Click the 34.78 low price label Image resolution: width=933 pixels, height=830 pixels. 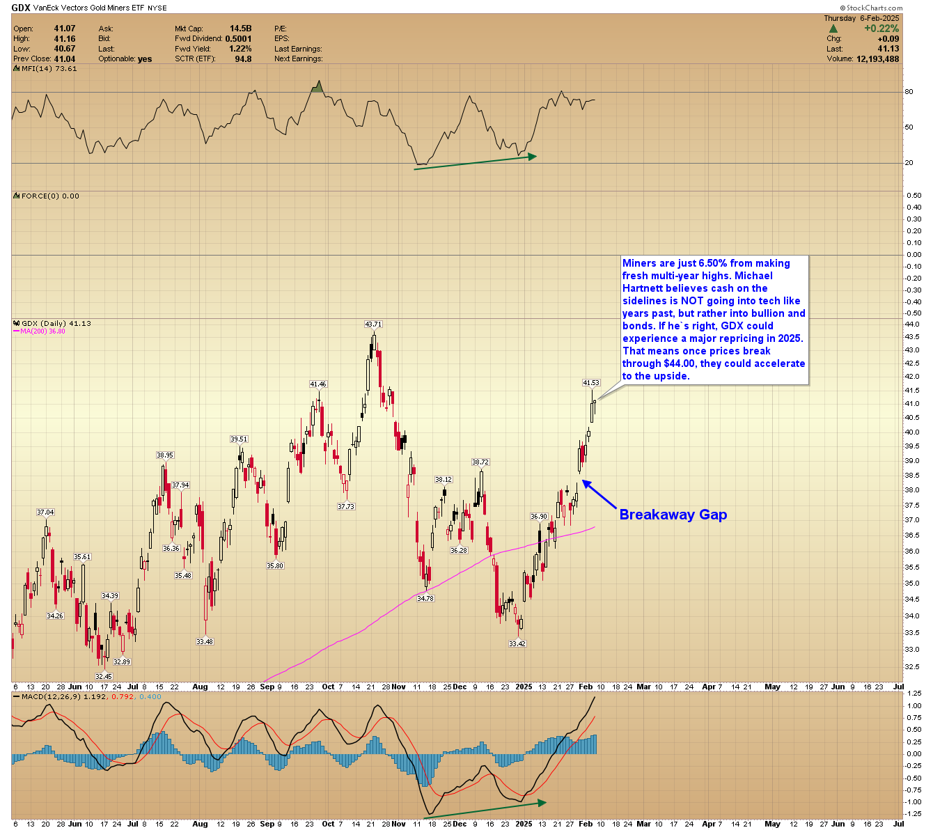425,598
